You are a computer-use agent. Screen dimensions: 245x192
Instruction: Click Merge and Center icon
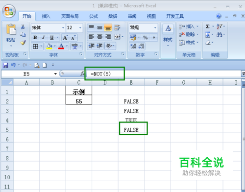coord(118,37)
